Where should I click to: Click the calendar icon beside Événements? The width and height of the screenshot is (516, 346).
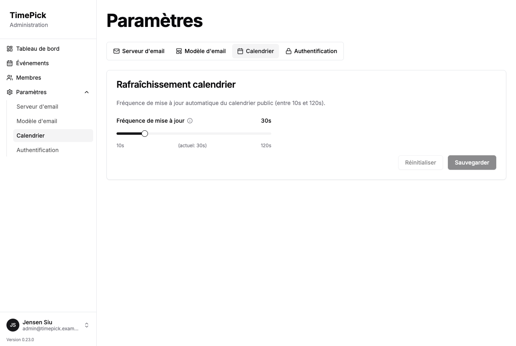point(10,63)
